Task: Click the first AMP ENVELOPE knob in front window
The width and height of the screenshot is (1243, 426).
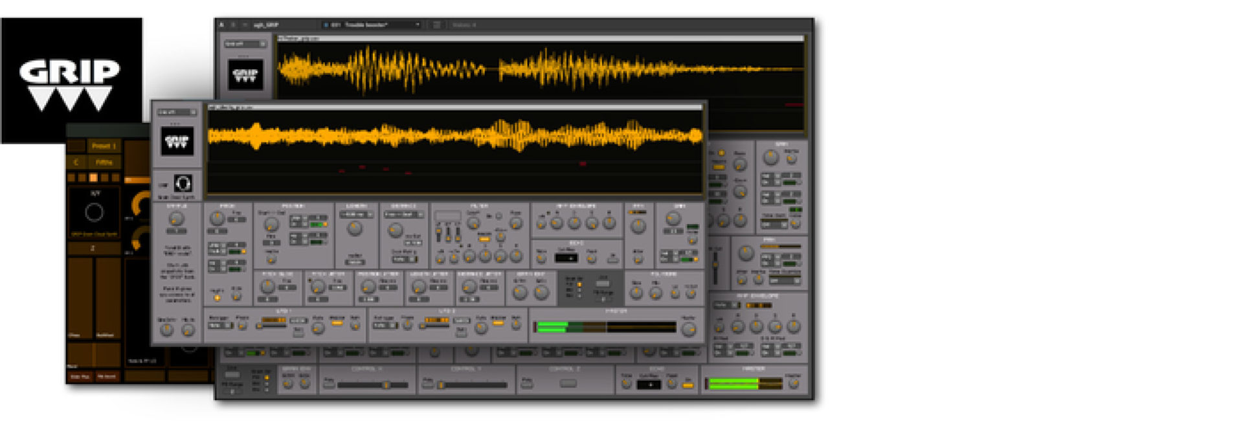Action: 541,224
